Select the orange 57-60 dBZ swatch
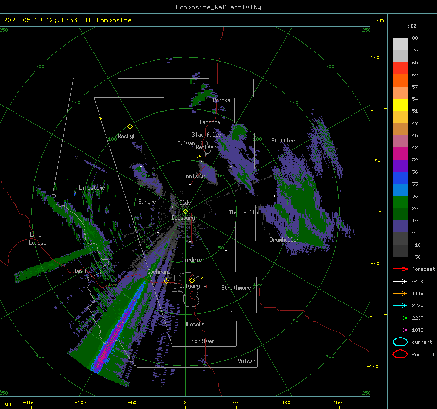Screen dimensions: 437x409 tap(400, 81)
